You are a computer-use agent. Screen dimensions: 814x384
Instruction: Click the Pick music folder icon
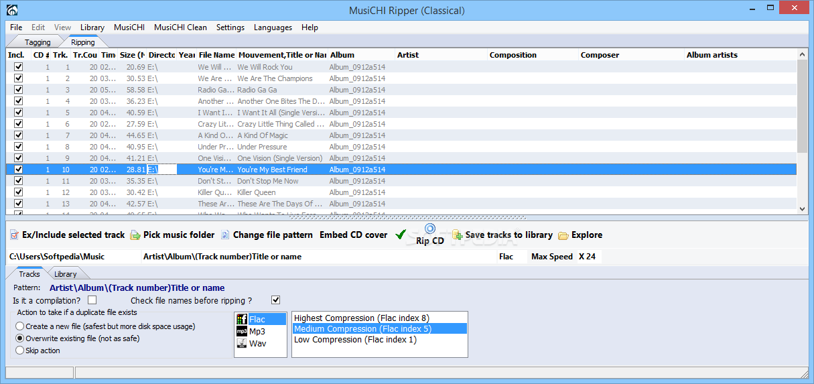coord(135,235)
